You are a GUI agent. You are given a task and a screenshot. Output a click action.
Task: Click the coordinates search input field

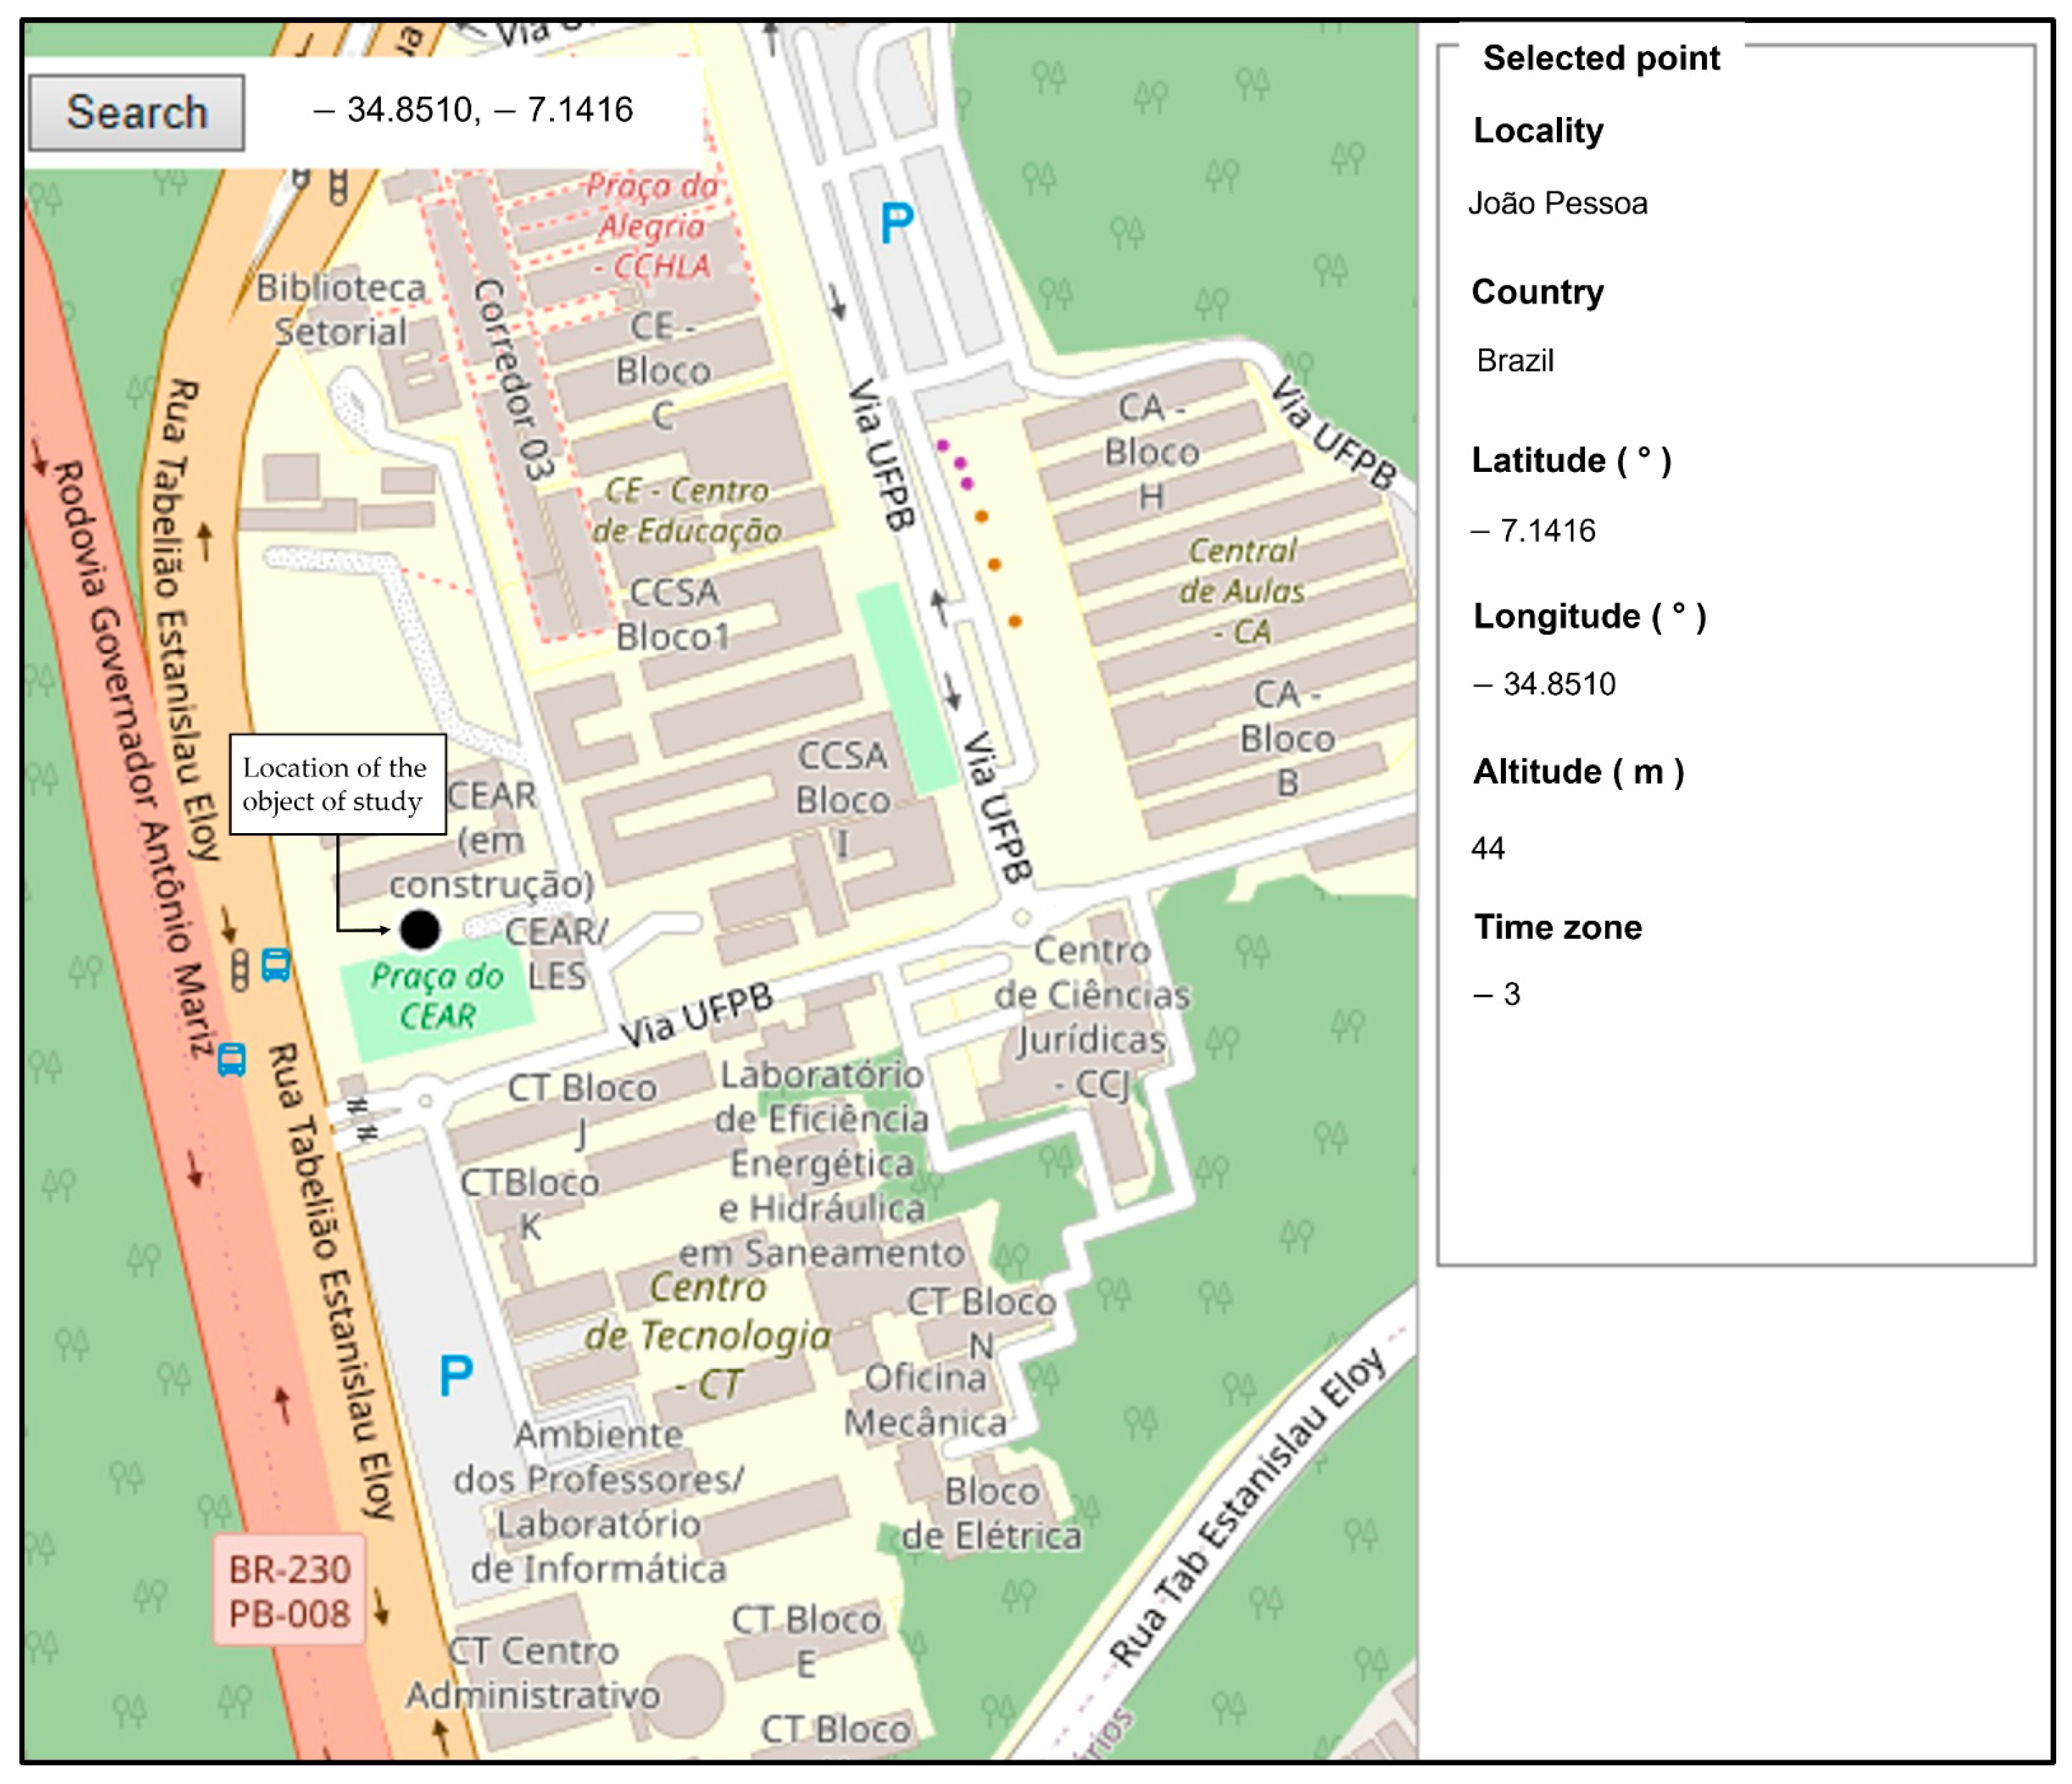tap(472, 110)
